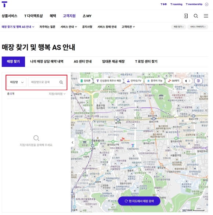Click the 충무로역 line 3 station marker
The width and height of the screenshot is (213, 215).
[x=162, y=165]
